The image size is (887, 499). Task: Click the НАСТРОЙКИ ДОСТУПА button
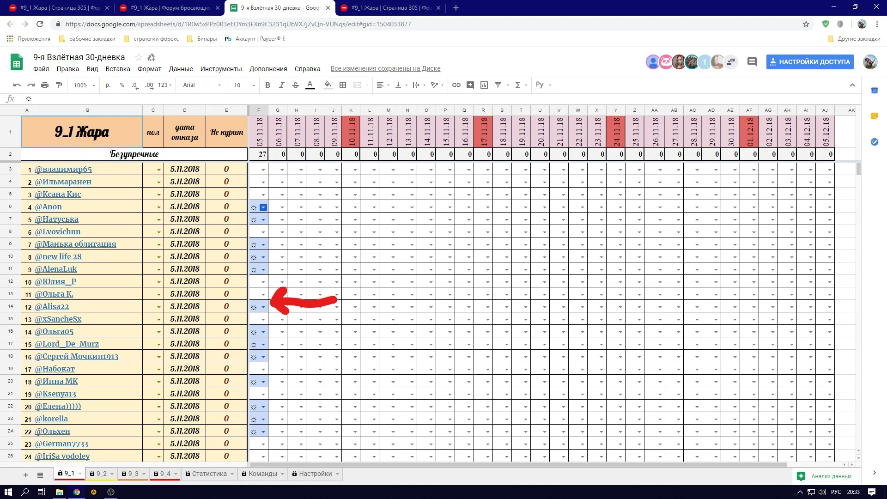point(810,62)
